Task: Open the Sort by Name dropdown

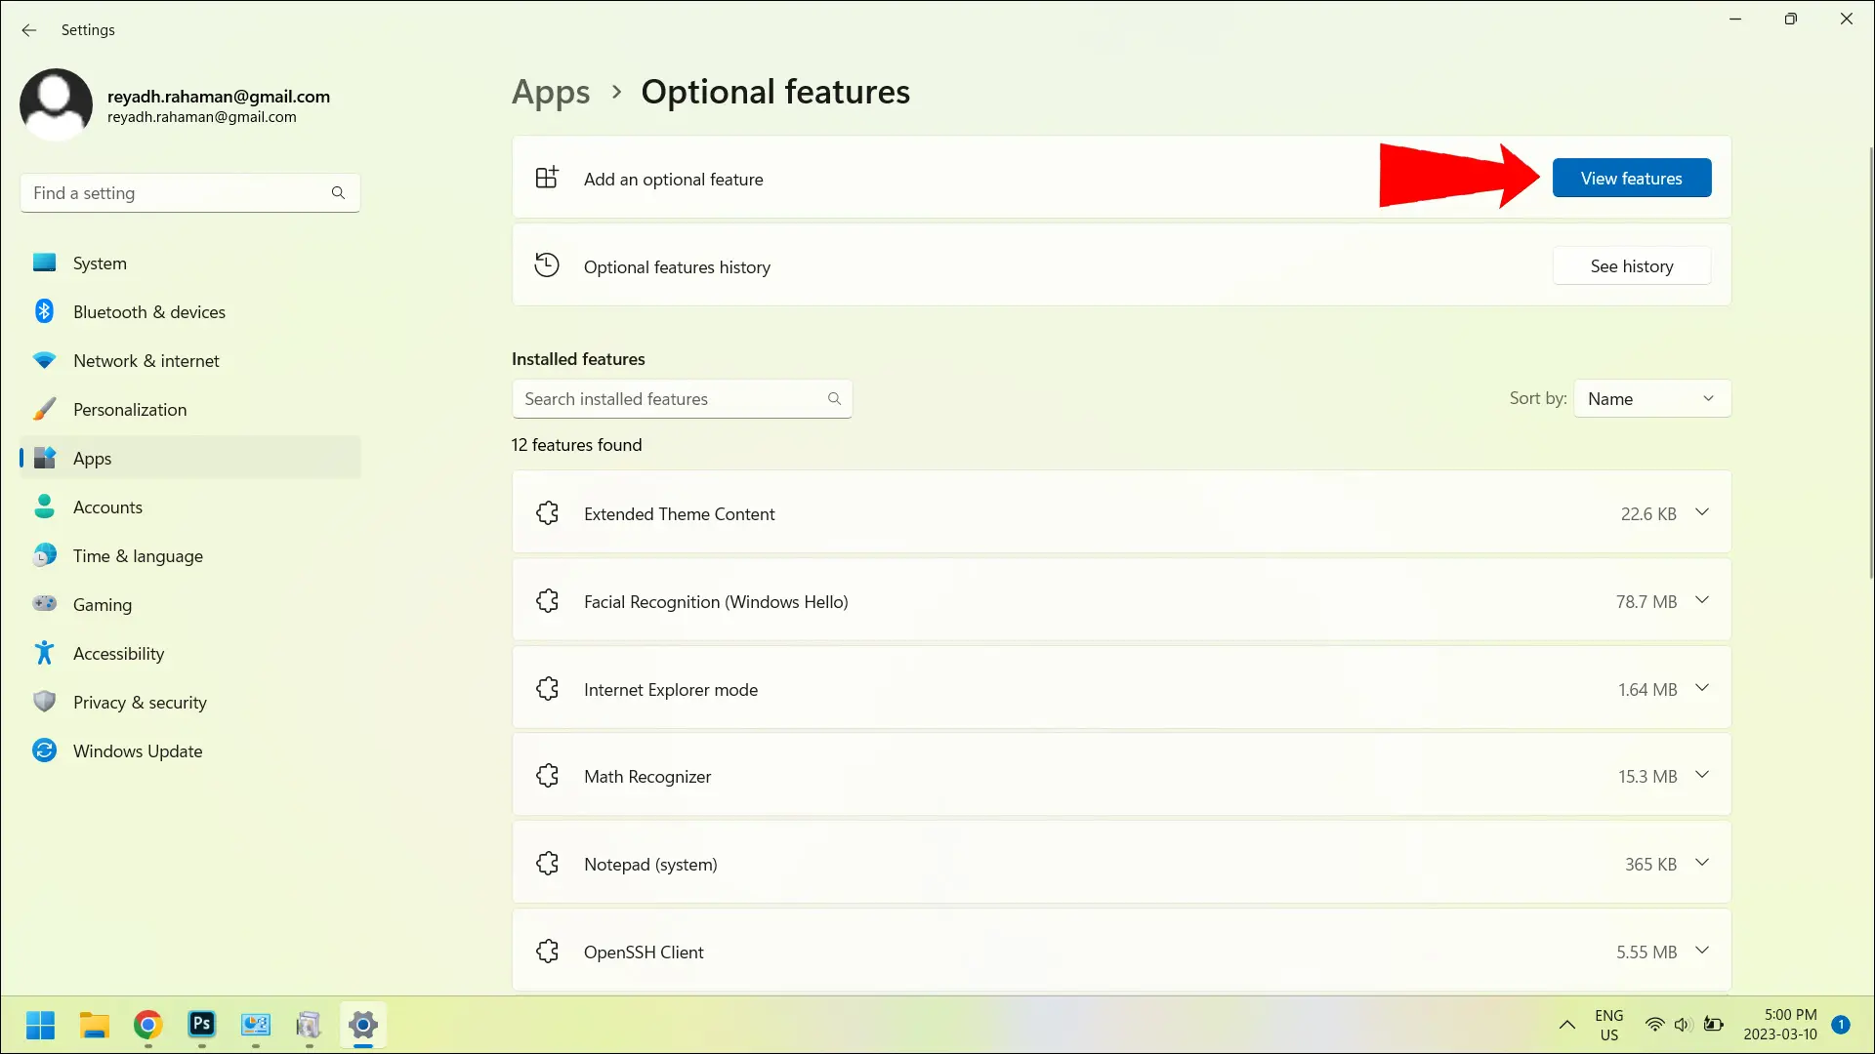Action: point(1652,397)
